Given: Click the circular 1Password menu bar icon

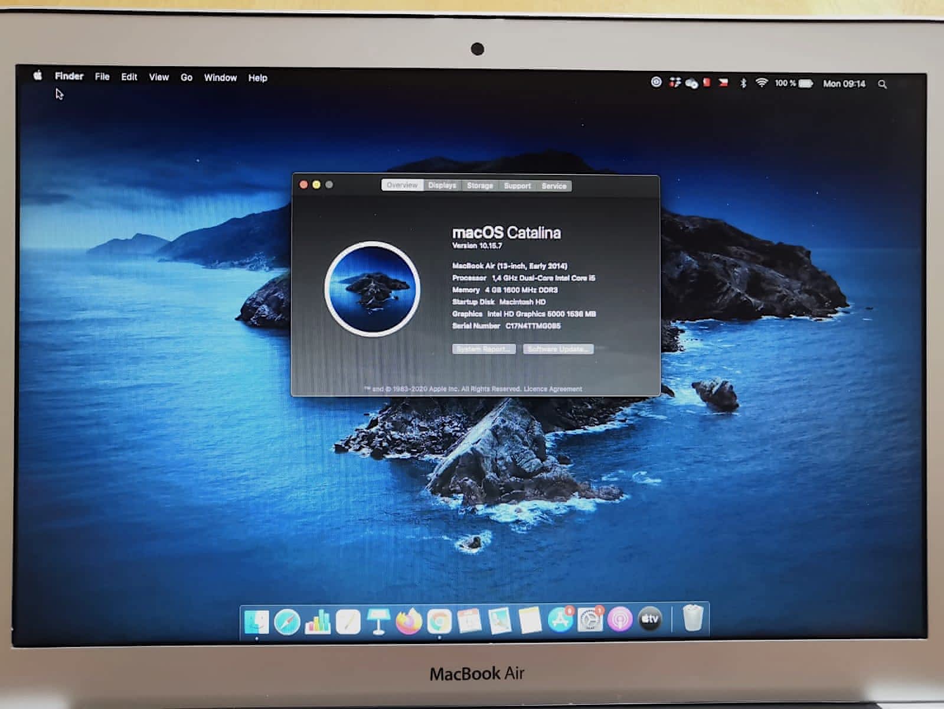Looking at the screenshot, I should (656, 82).
